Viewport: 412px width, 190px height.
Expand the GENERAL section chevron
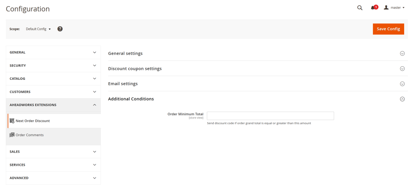click(95, 52)
